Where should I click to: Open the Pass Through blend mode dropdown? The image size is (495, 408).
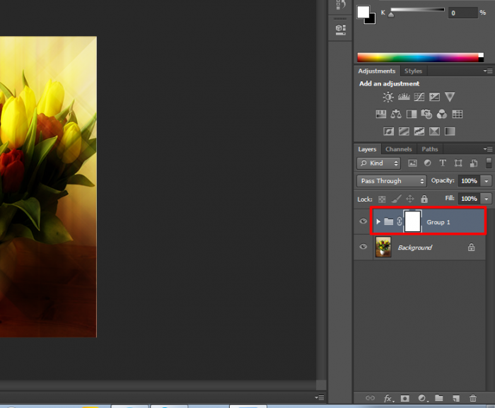pos(391,181)
